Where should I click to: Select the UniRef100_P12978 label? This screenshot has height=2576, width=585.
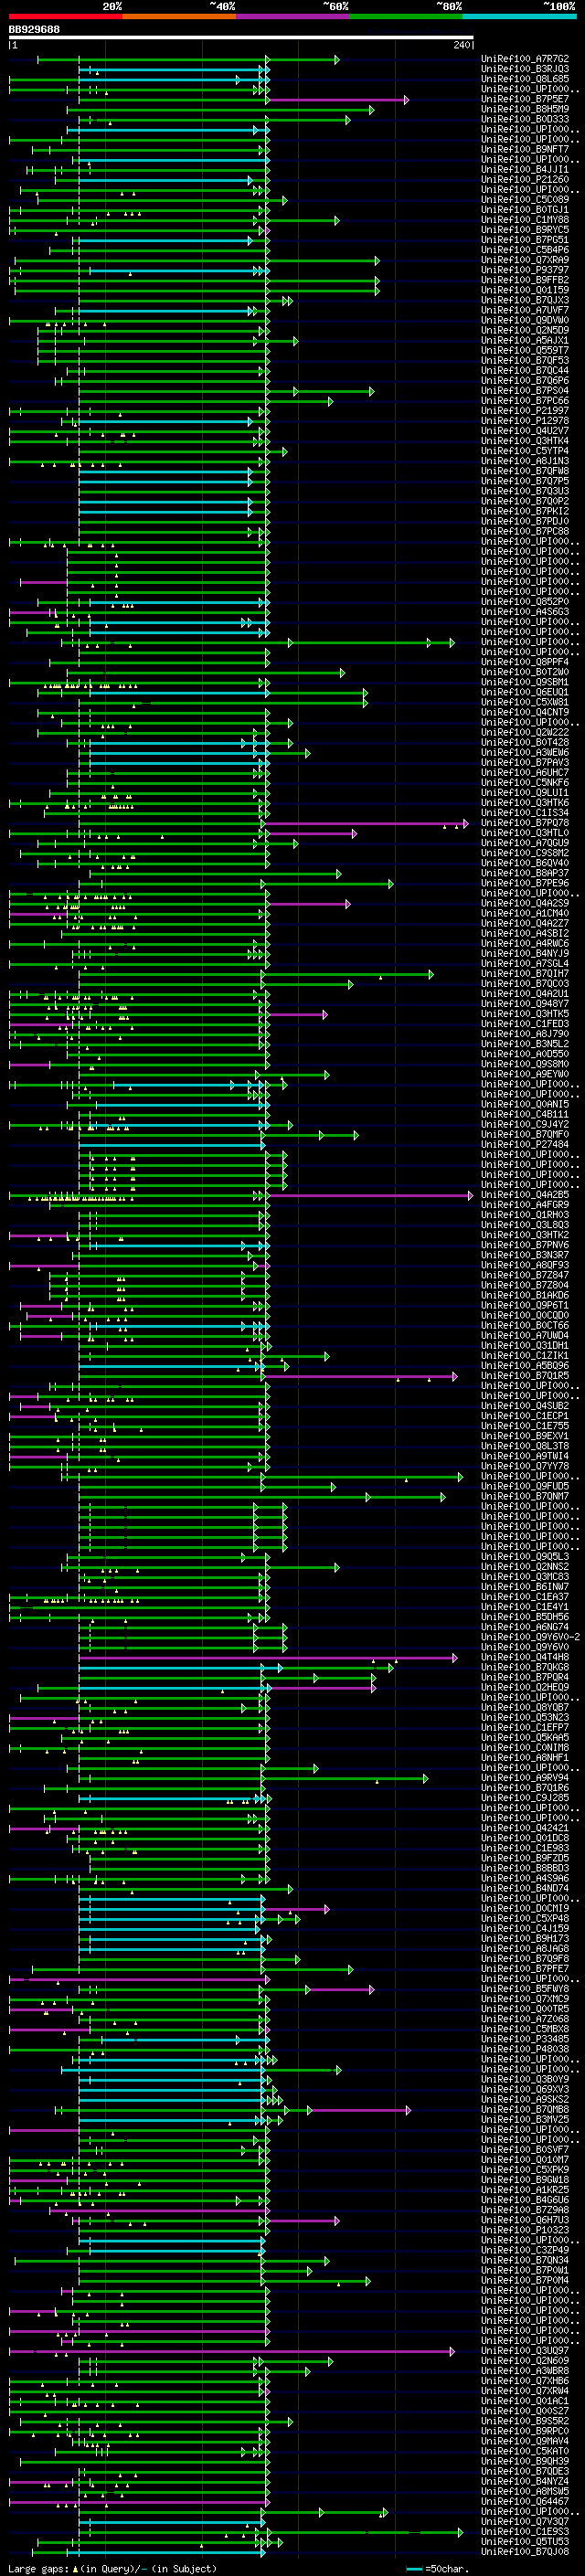[525, 421]
